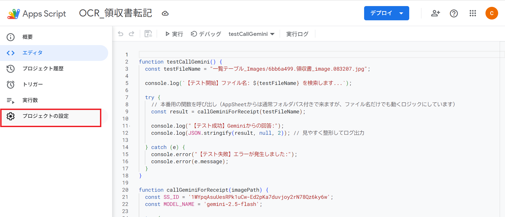Save project using the floppy disk icon

click(x=148, y=34)
